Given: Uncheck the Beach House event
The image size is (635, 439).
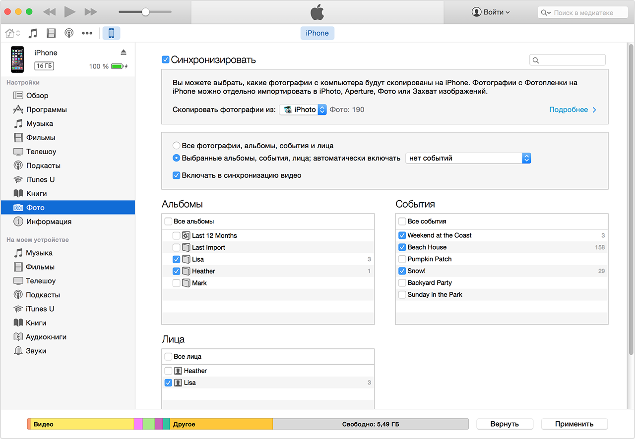Looking at the screenshot, I should click(402, 247).
